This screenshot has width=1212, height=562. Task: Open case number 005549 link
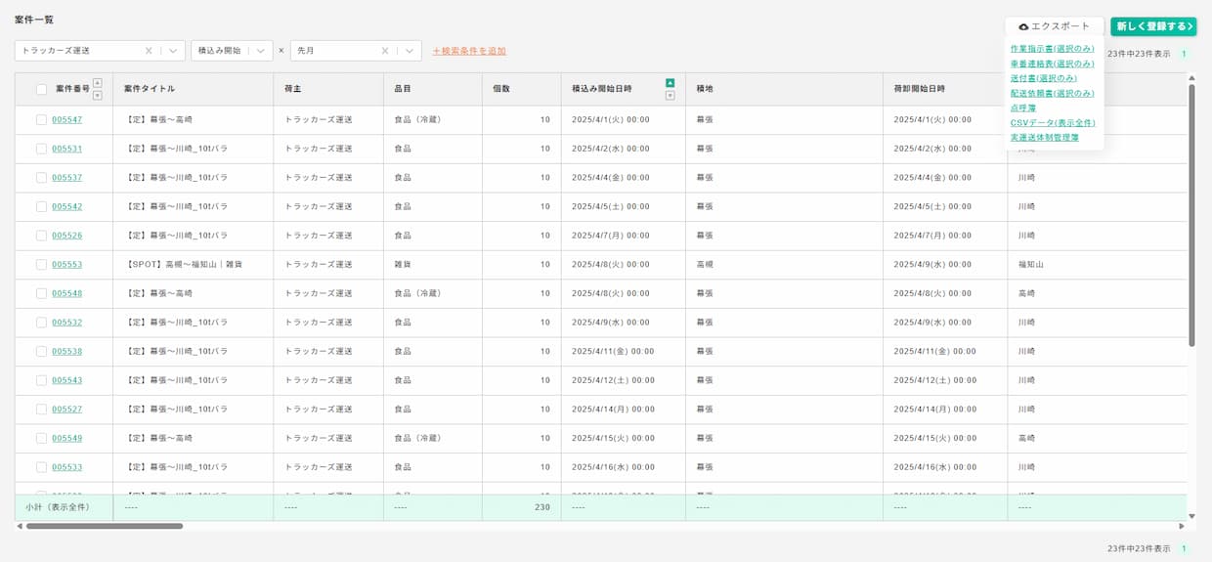pos(66,438)
